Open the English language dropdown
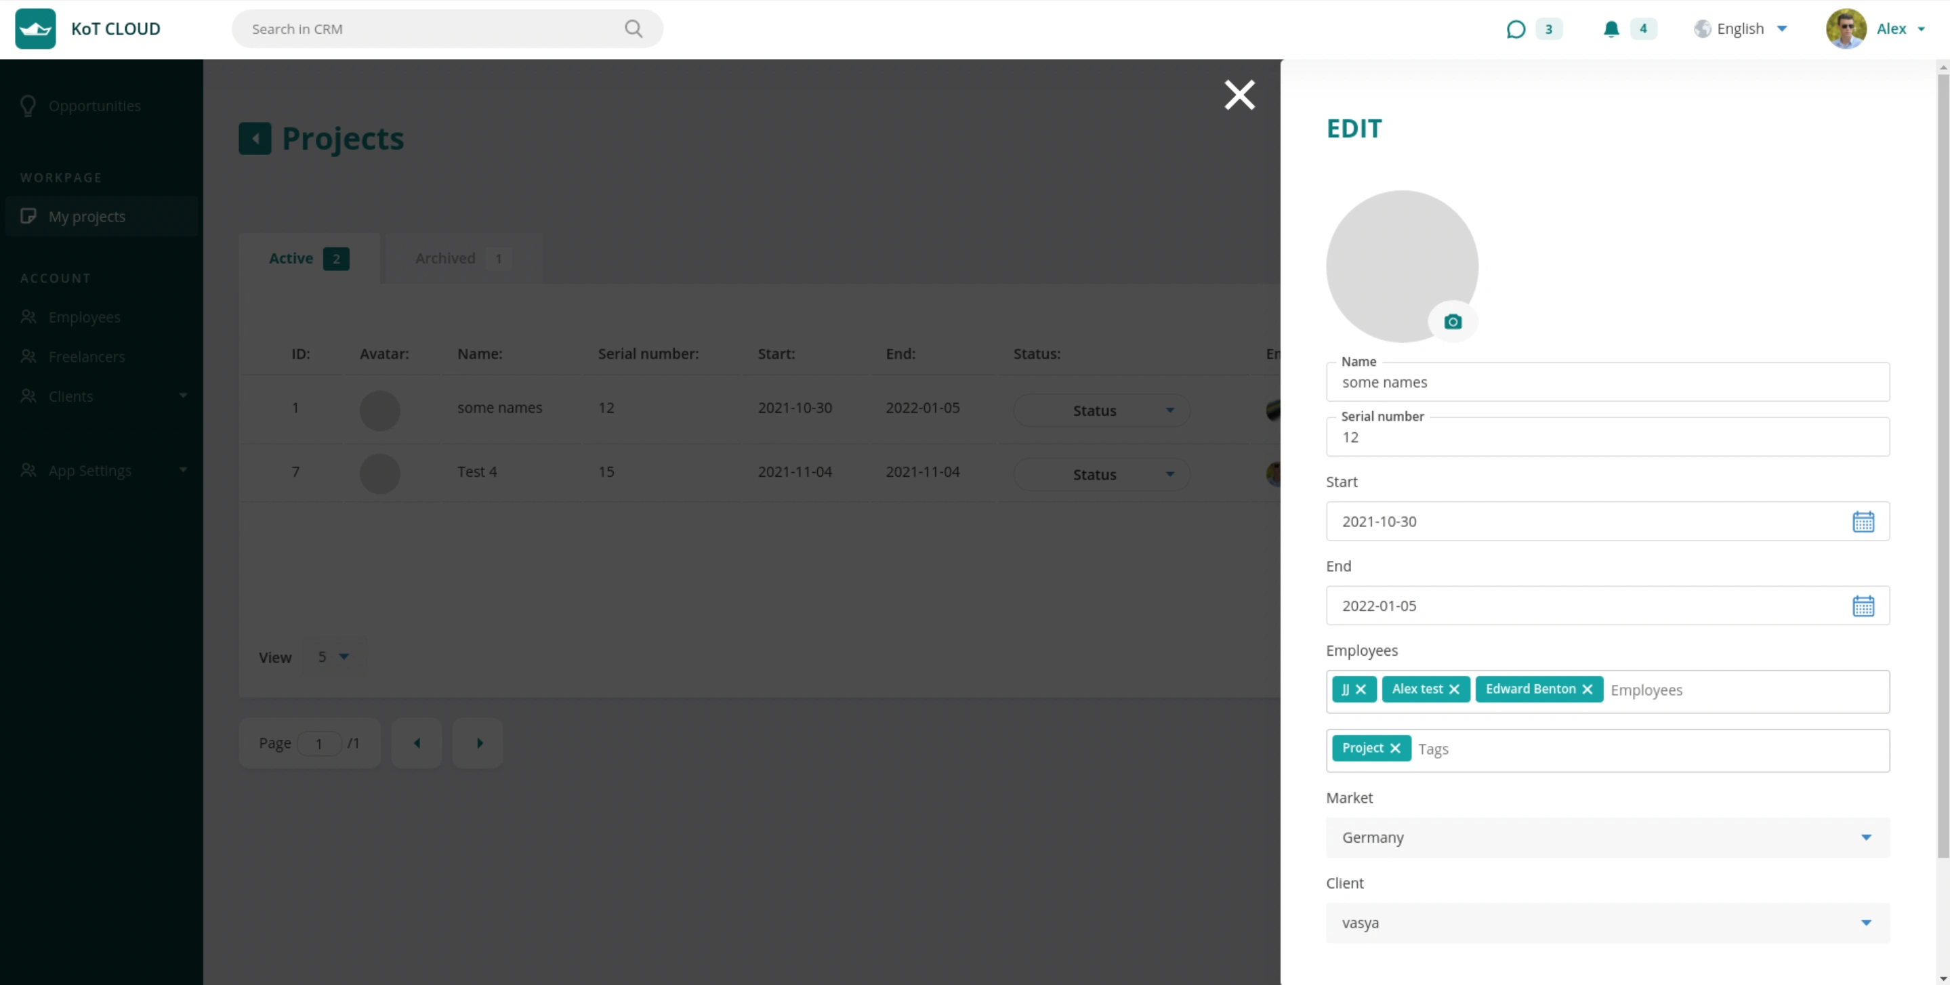This screenshot has height=985, width=1950. (1741, 28)
